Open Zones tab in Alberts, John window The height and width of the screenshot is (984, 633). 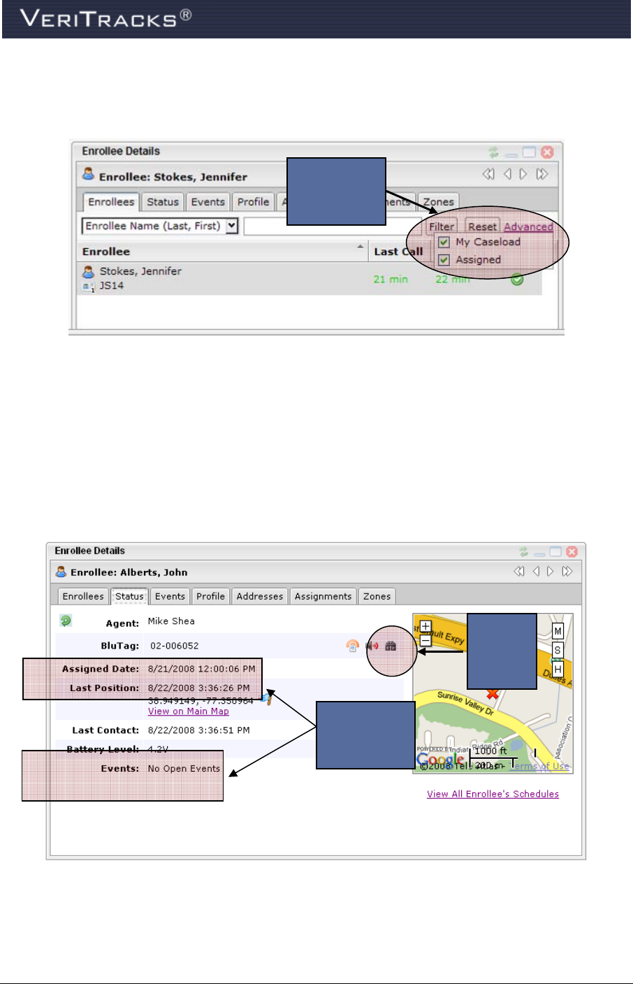click(x=377, y=596)
